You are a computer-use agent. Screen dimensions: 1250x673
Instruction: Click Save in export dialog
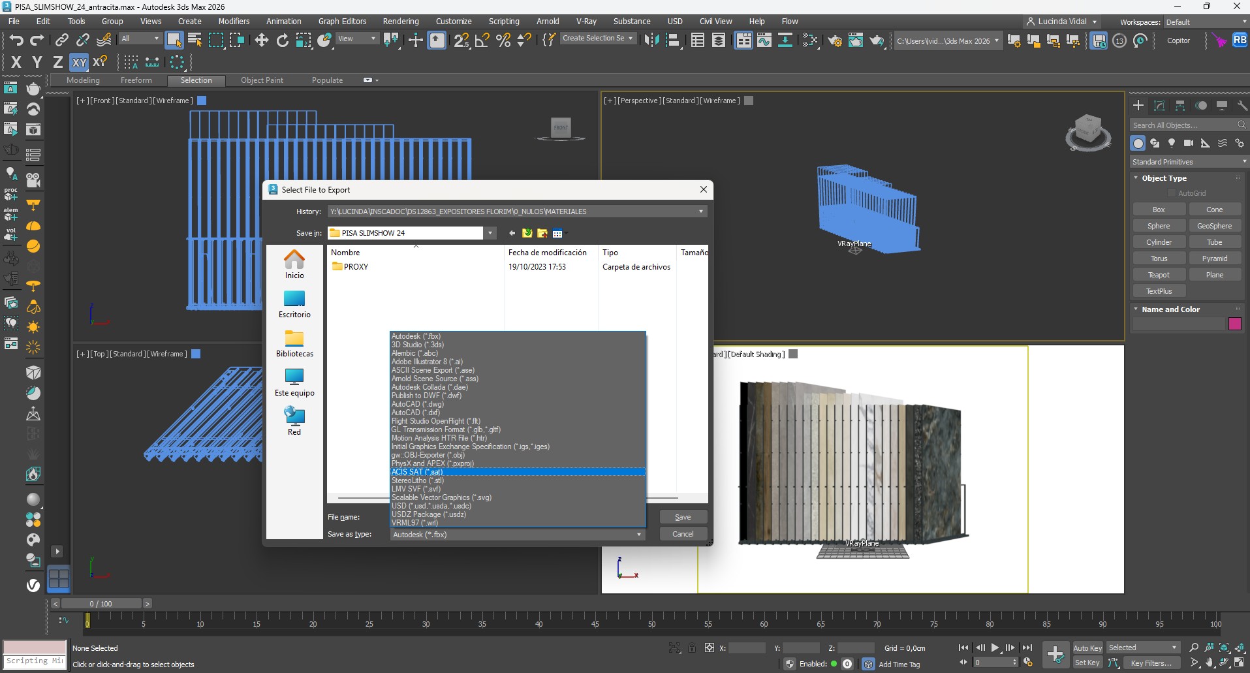click(683, 517)
